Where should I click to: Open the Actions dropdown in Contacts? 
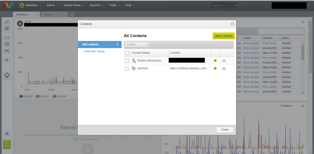tap(137, 45)
